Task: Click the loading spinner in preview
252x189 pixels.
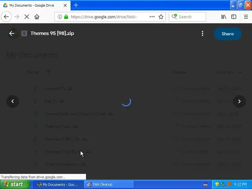Action: (x=126, y=101)
